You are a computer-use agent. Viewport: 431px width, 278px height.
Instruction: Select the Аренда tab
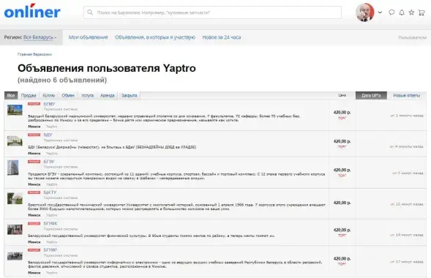tap(107, 95)
